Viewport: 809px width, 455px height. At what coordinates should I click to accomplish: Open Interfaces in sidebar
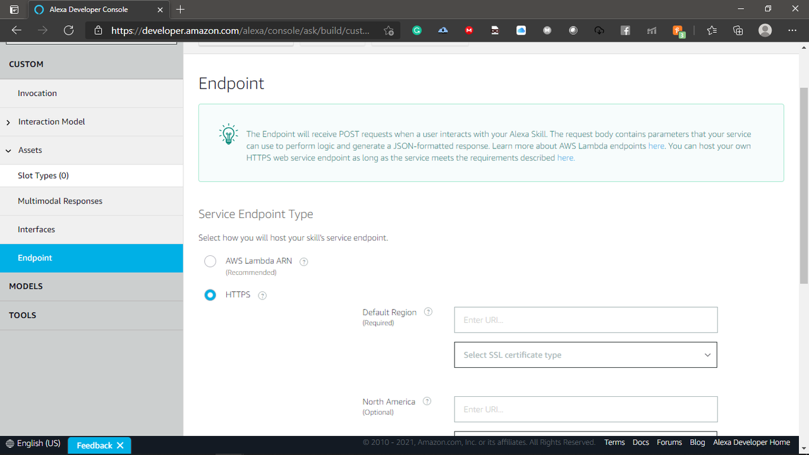pos(92,229)
